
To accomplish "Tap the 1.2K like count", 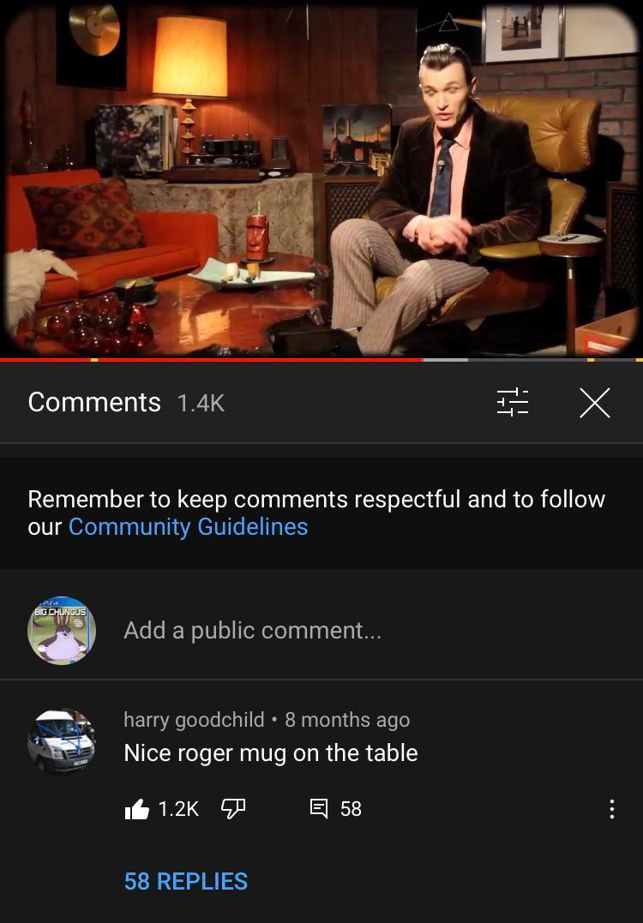I will click(x=178, y=809).
